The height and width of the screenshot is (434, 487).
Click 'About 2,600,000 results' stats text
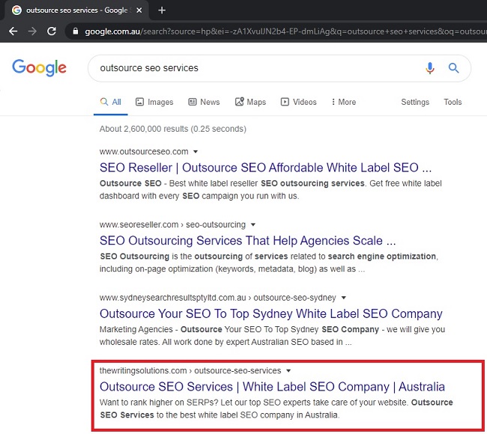click(x=172, y=129)
